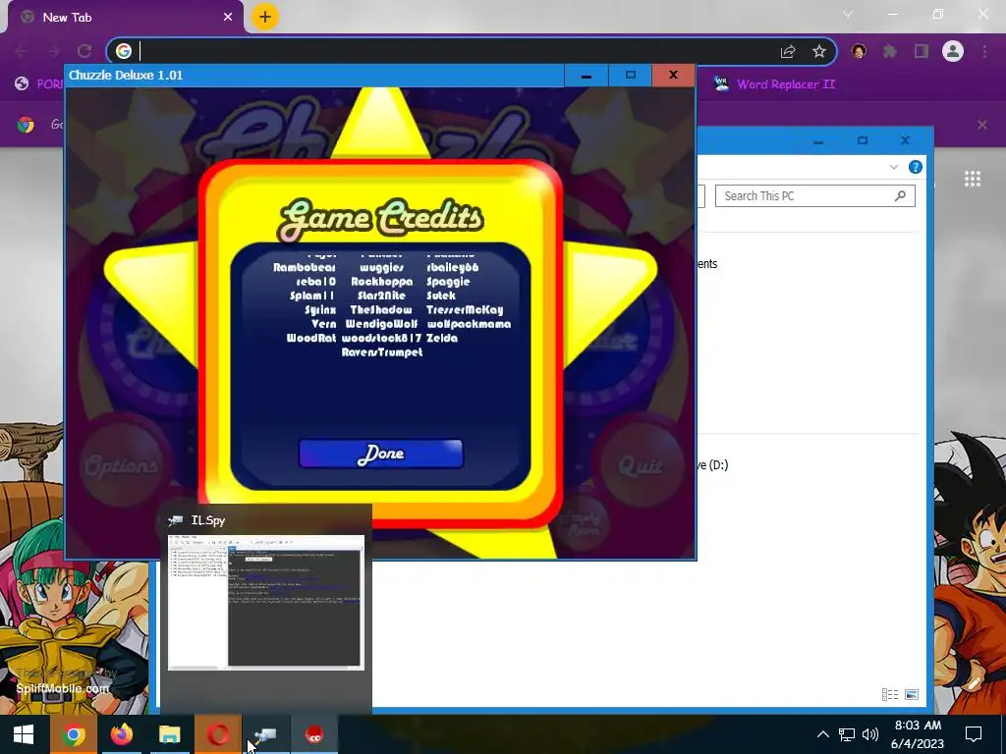Click the Search This PC field
This screenshot has width=1006, height=754.
pos(814,196)
